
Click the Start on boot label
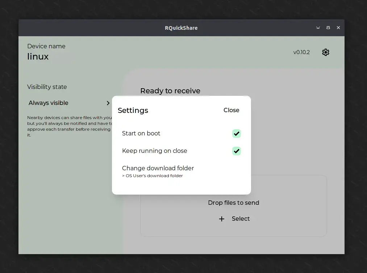[141, 133]
